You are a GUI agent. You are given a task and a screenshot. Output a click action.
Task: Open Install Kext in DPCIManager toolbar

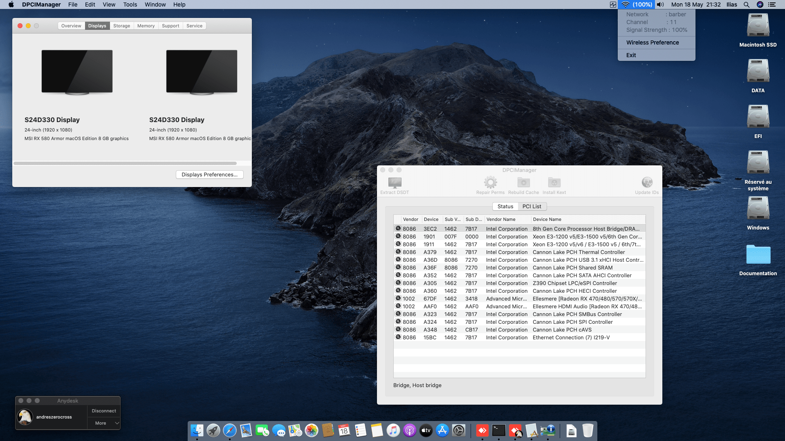pos(554,182)
